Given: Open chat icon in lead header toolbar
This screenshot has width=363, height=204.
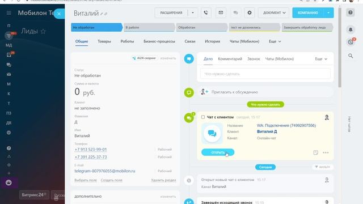Looking at the screenshot, I should (235, 12).
